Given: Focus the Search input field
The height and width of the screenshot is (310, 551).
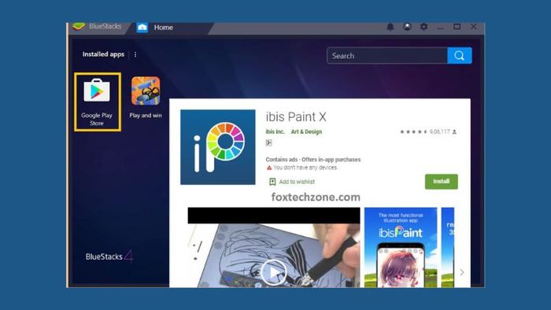Looking at the screenshot, I should point(387,56).
